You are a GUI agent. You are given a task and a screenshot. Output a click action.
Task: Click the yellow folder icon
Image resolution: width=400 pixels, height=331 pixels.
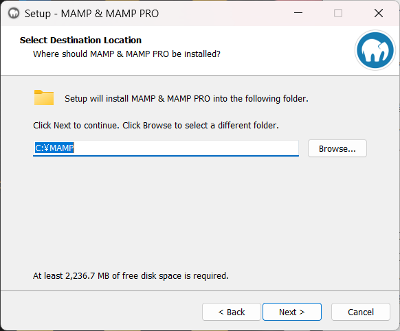pyautogui.click(x=44, y=98)
